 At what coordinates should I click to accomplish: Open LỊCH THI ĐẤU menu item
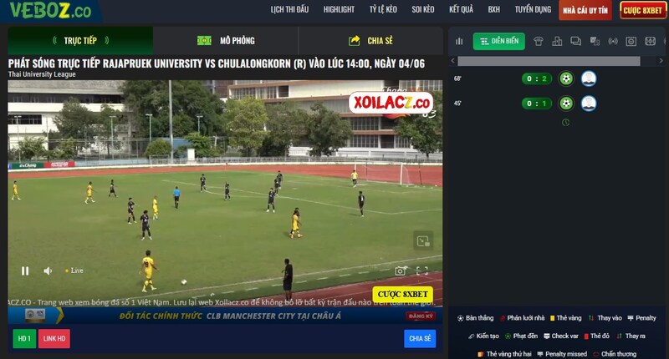coord(289,9)
